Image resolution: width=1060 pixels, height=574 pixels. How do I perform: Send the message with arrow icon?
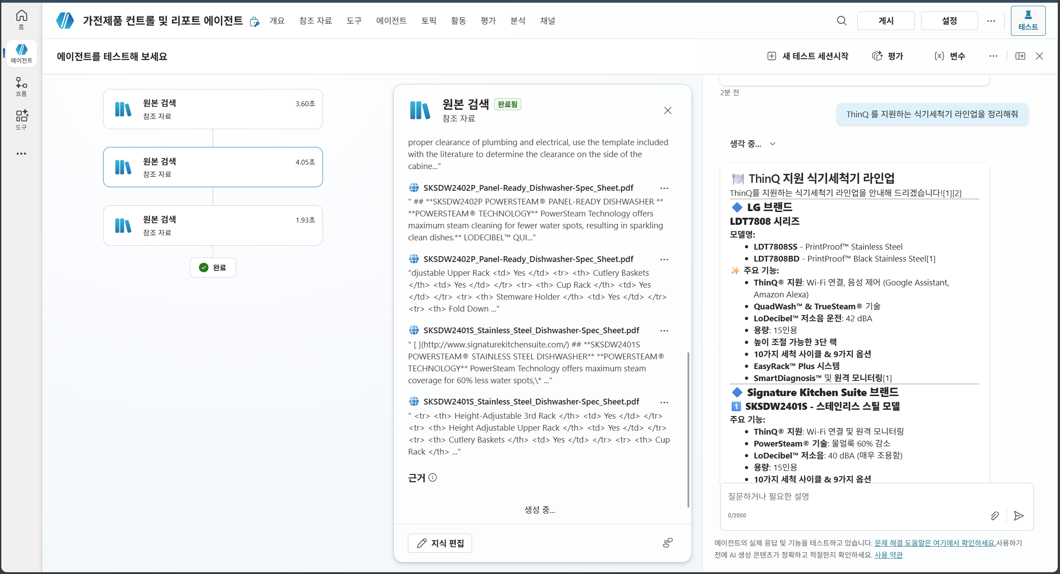1019,516
